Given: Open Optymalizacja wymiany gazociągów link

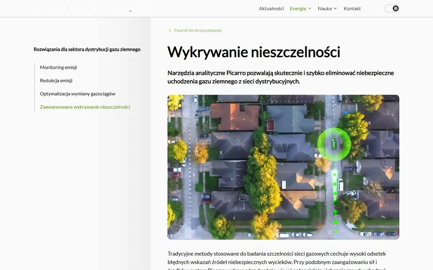Looking at the screenshot, I should pyautogui.click(x=78, y=94).
